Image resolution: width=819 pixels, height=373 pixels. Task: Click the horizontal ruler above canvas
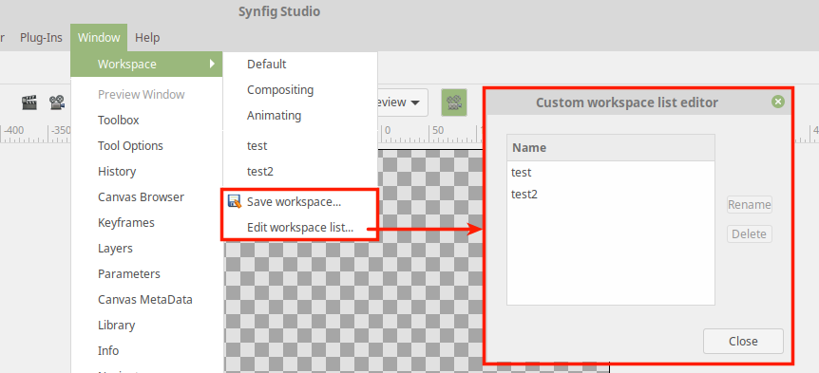(429, 135)
